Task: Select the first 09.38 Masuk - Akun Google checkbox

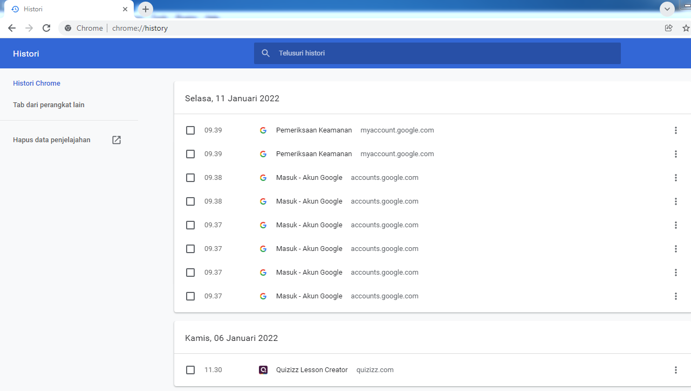Action: [190, 178]
